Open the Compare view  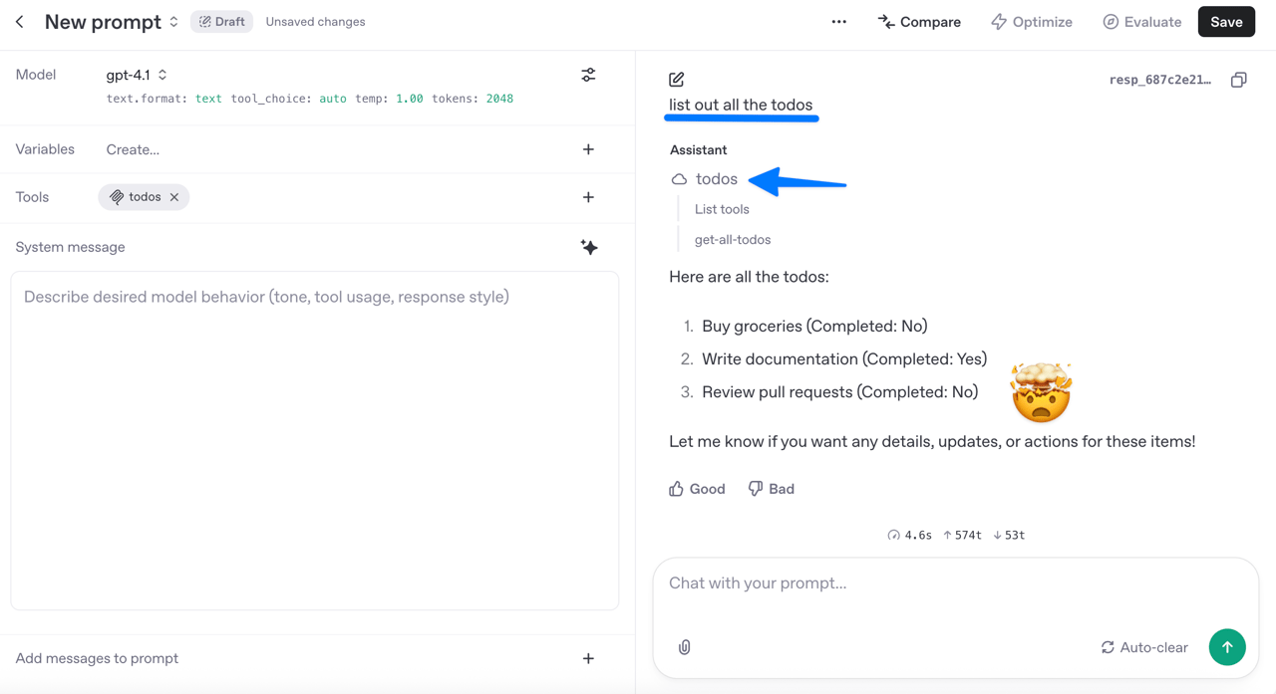919,22
